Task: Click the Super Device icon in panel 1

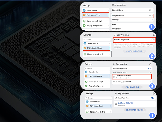Action: tap(85, 10)
